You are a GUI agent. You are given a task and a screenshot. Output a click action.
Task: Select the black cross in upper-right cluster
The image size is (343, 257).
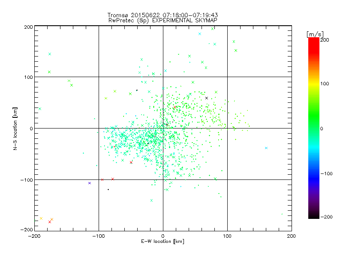pyautogui.click(x=207, y=98)
